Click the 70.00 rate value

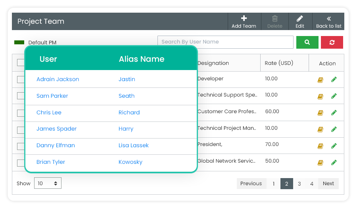(x=272, y=144)
